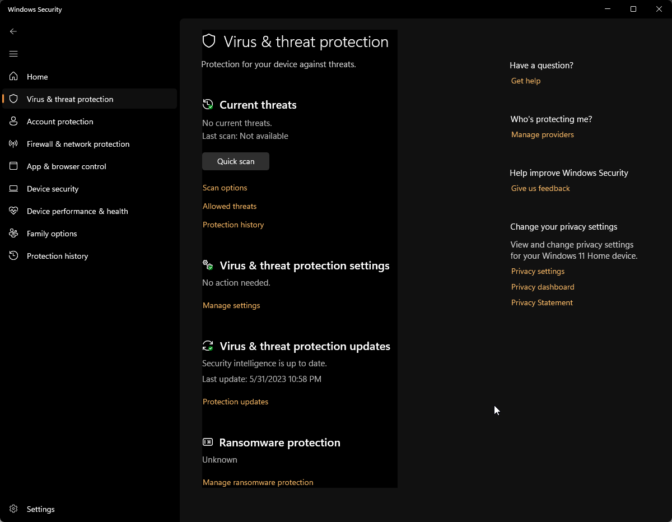The image size is (672, 522).
Task: Click the Firewall & network antenna icon
Action: 13,144
